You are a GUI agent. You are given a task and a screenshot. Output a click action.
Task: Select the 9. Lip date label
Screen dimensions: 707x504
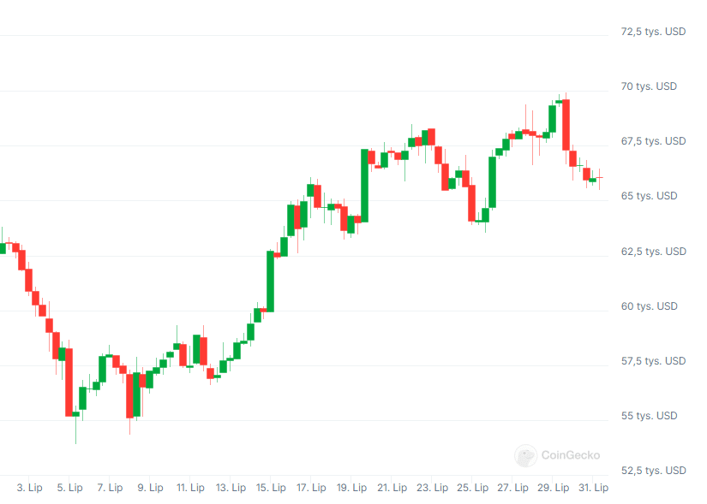click(x=150, y=488)
